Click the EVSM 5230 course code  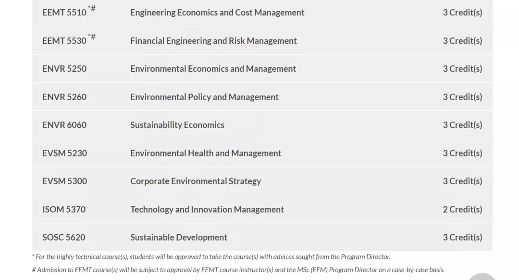(64, 153)
